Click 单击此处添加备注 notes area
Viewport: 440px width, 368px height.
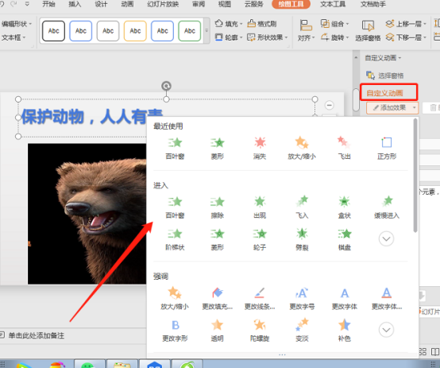click(x=37, y=335)
